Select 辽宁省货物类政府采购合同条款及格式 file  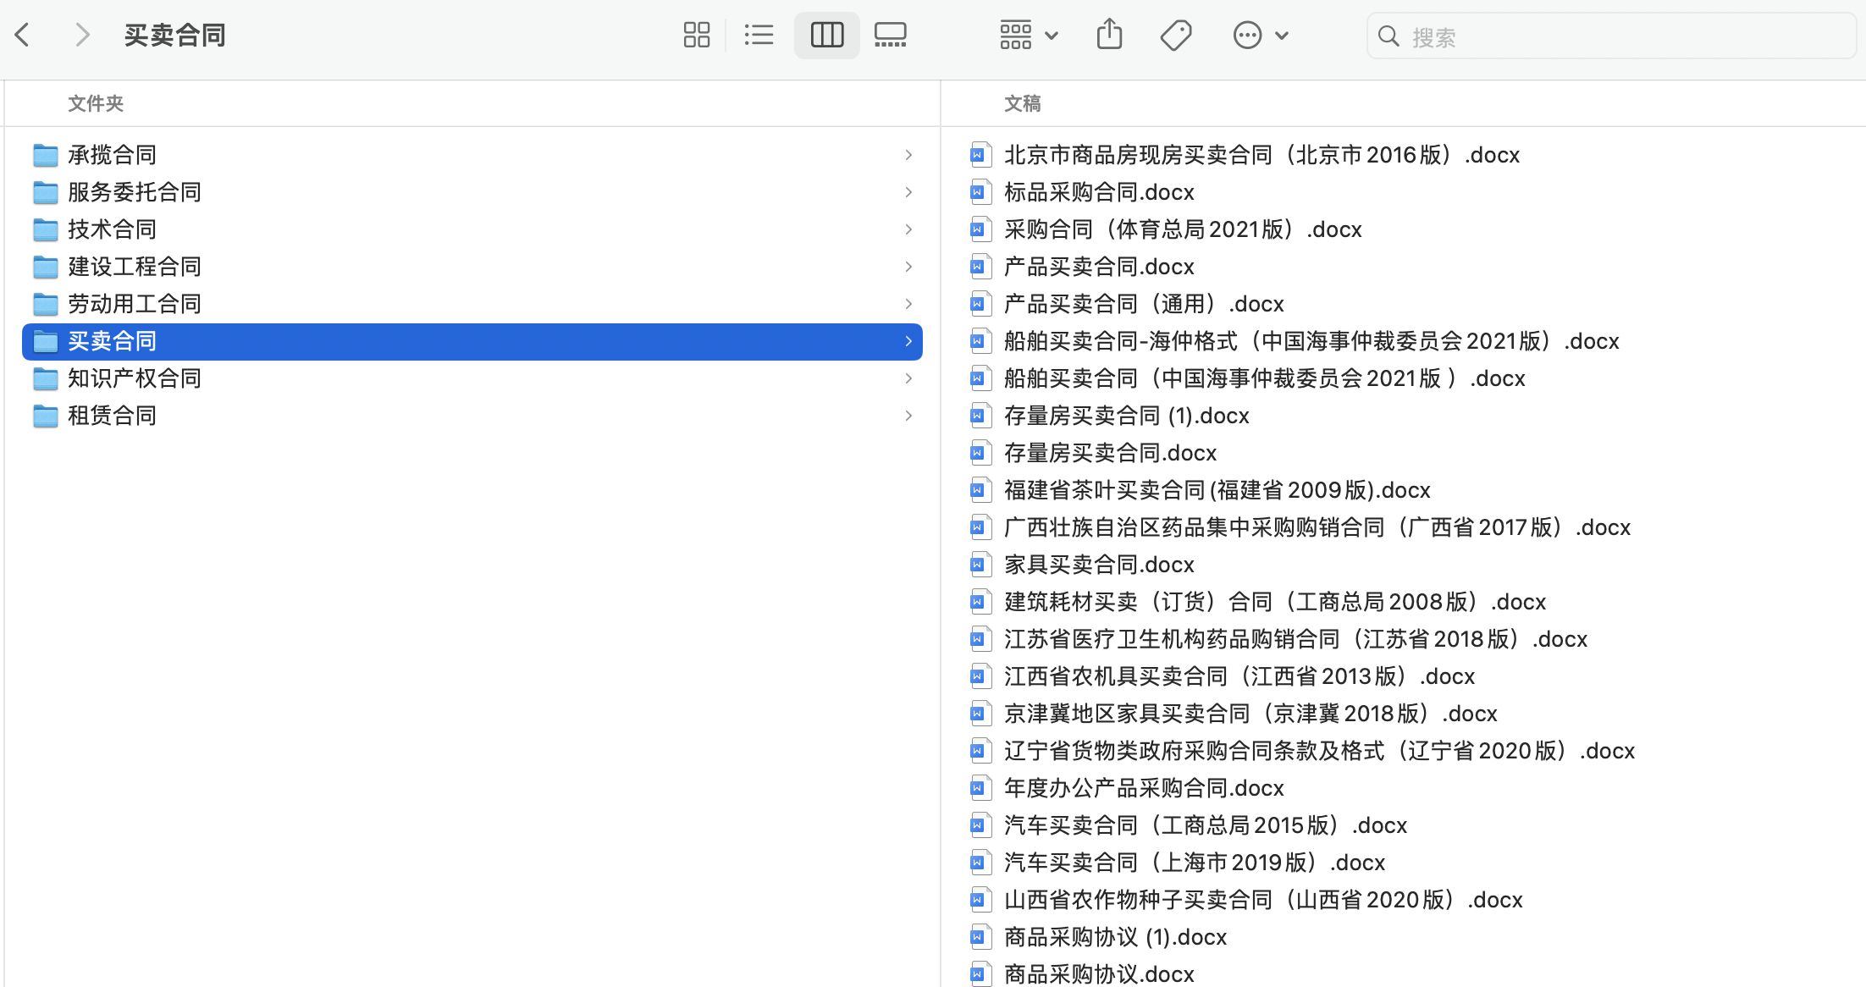[1319, 751]
